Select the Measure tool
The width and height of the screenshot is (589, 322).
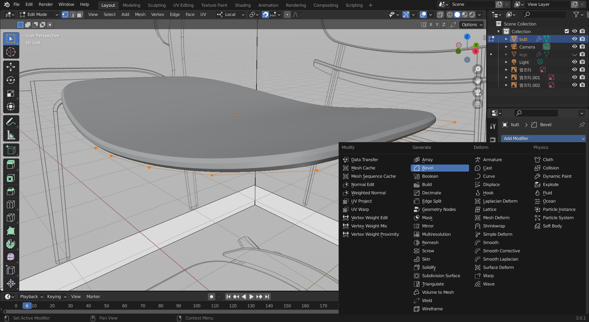(11, 135)
